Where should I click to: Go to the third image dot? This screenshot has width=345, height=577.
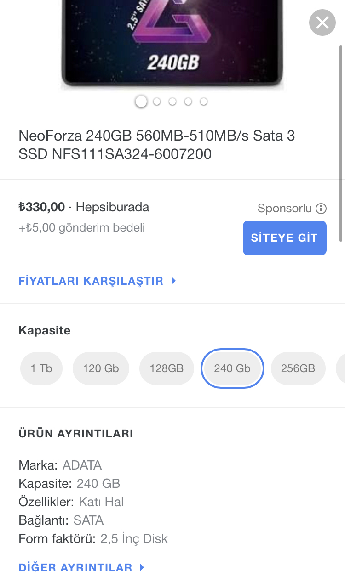172,102
